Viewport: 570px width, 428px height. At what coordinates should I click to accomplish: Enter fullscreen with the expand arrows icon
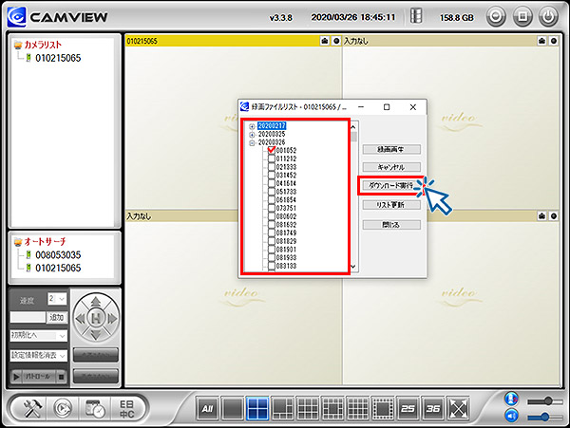(x=459, y=409)
